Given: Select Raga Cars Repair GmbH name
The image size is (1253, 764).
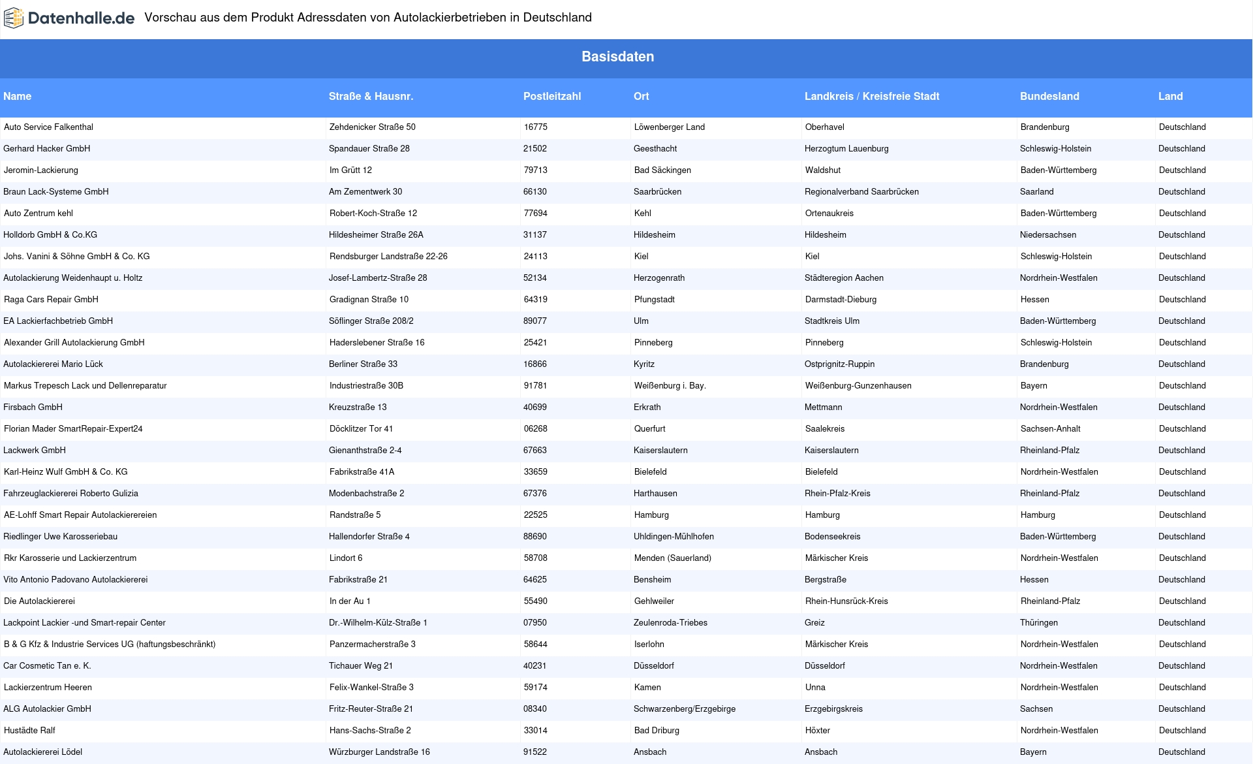Looking at the screenshot, I should [x=52, y=300].
